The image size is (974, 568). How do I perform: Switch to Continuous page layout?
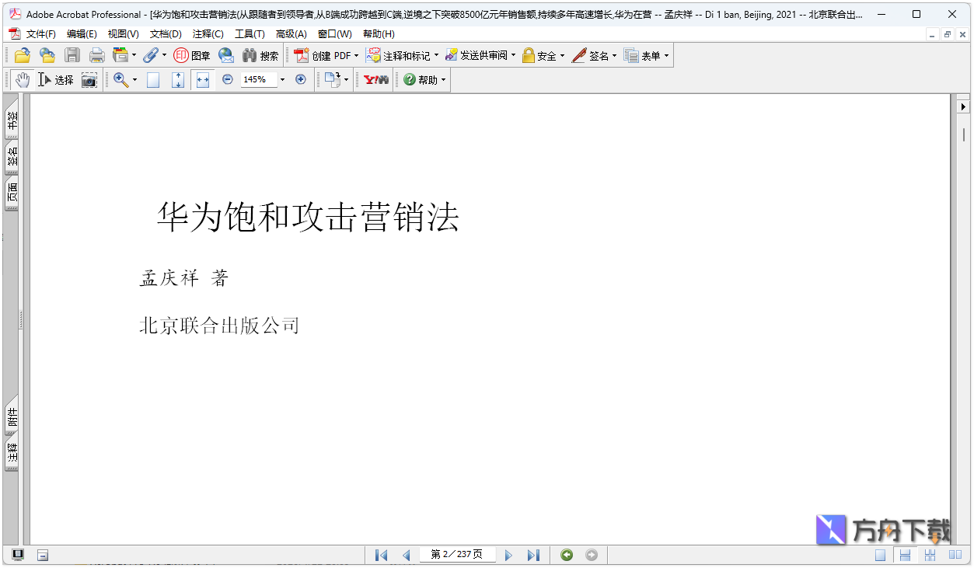(905, 555)
